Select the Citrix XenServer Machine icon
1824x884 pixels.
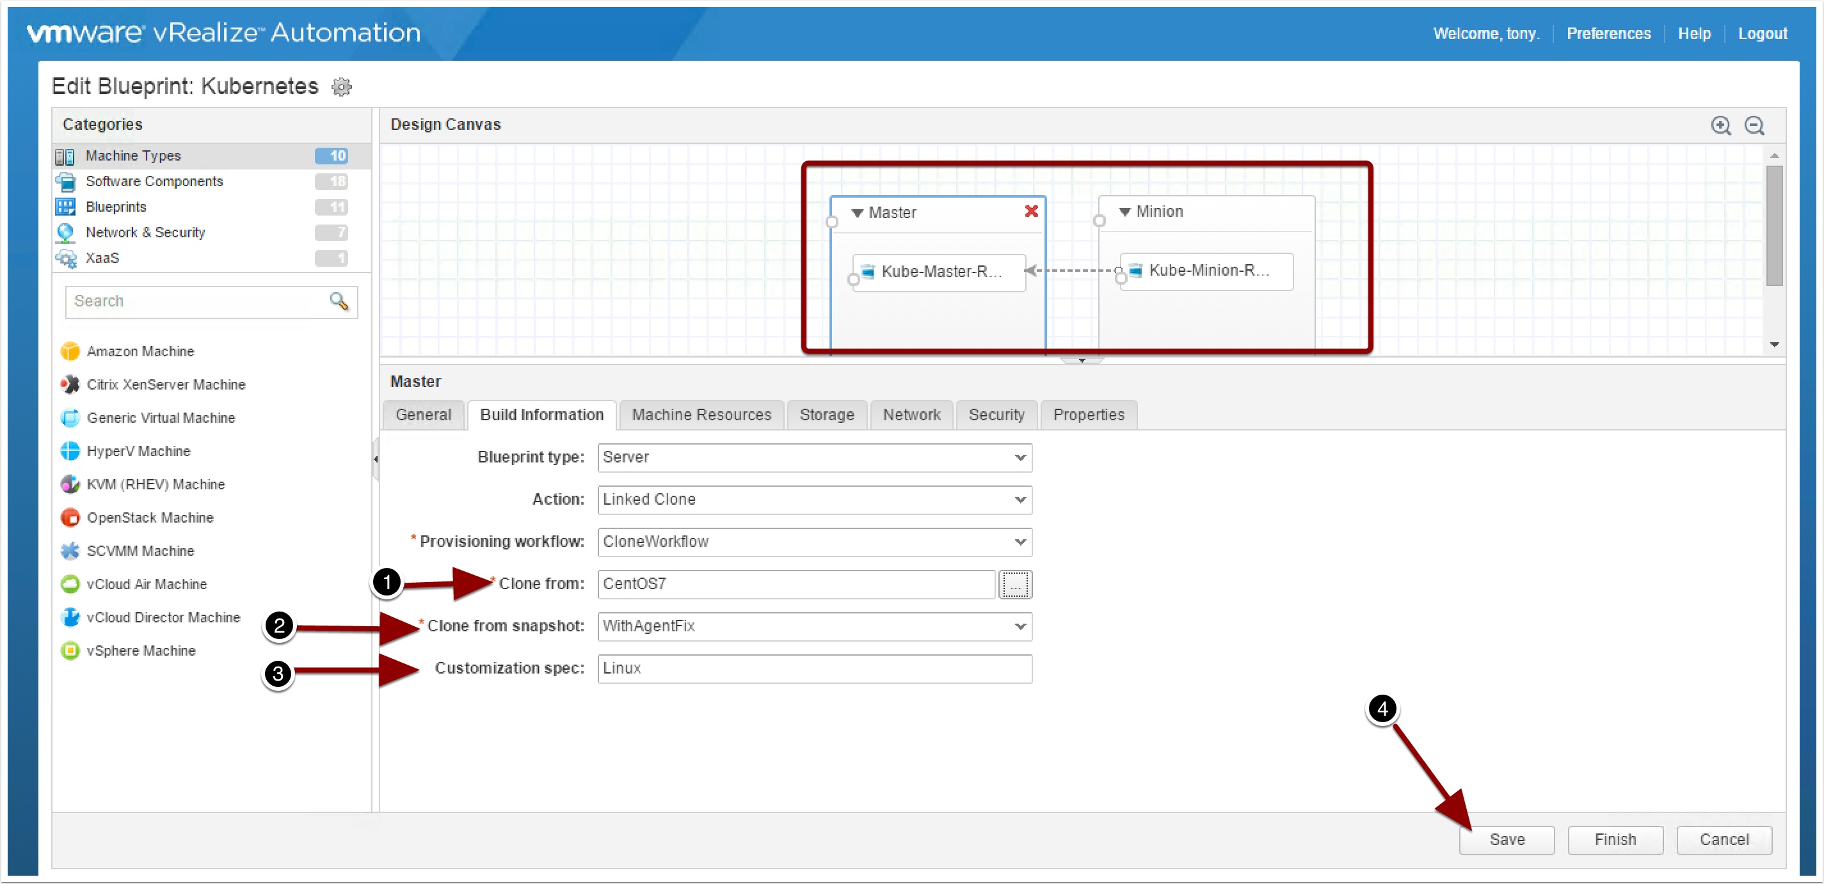coord(70,384)
